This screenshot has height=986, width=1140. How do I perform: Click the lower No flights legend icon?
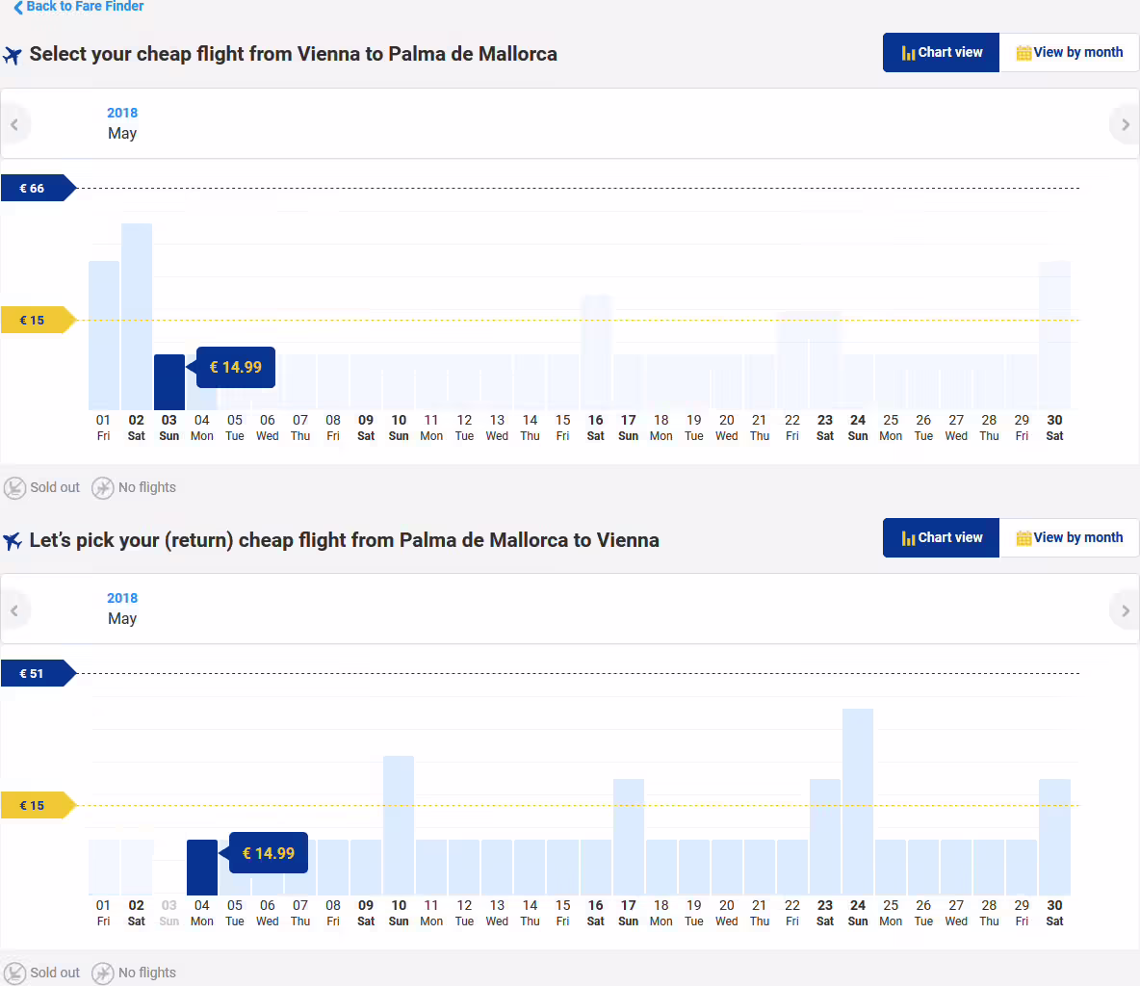tap(102, 973)
